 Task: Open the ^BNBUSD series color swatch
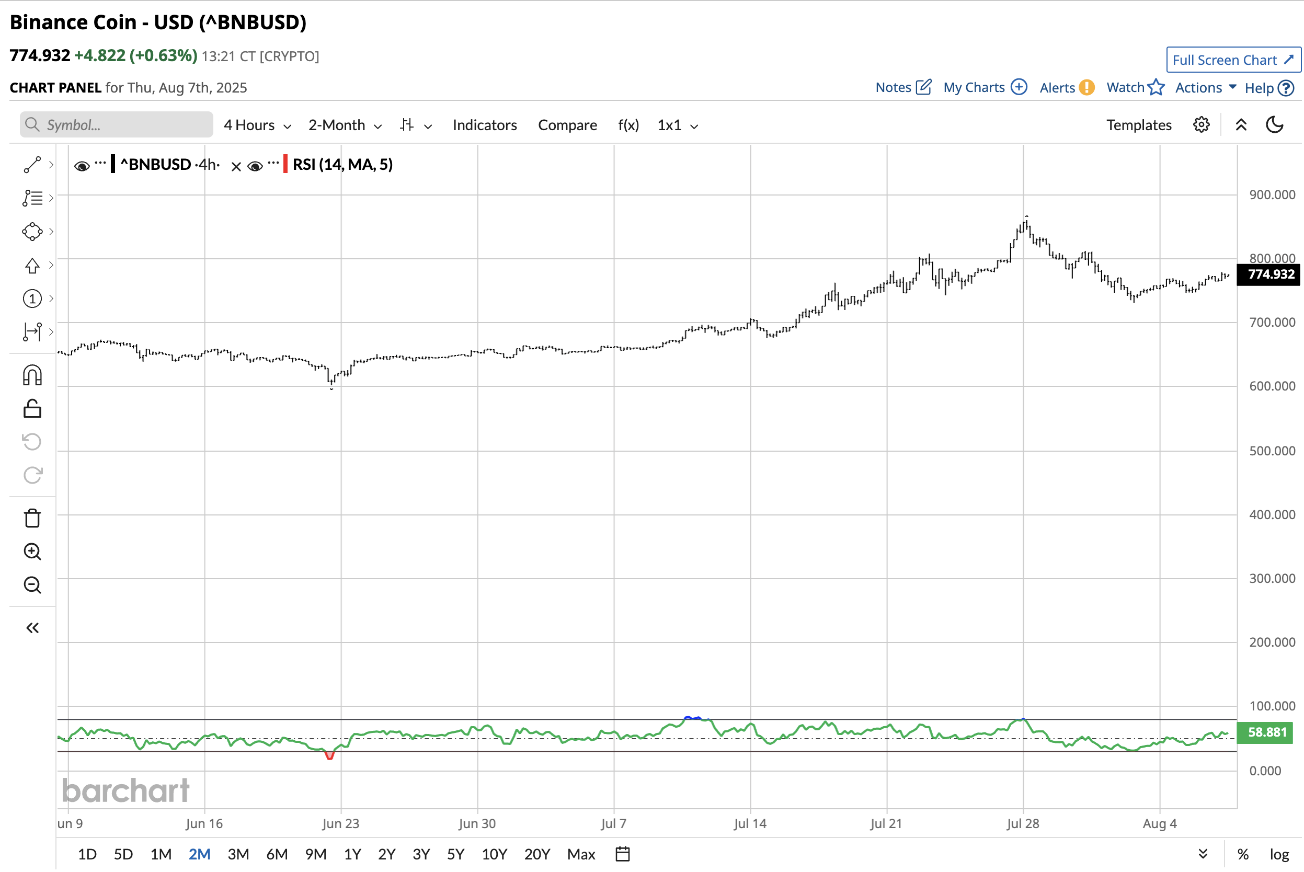113,165
